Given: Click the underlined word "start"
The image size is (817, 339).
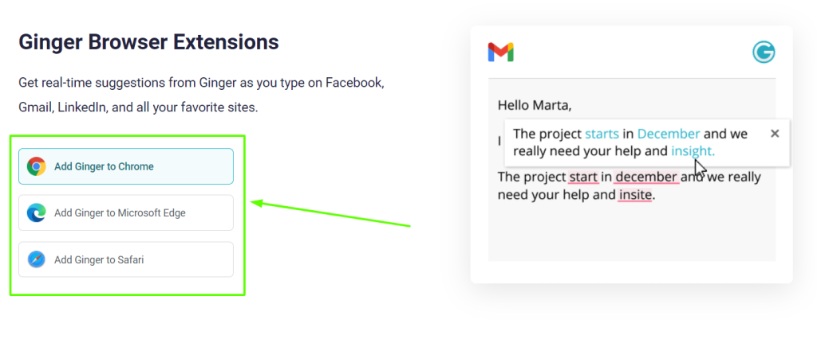Looking at the screenshot, I should tap(583, 177).
